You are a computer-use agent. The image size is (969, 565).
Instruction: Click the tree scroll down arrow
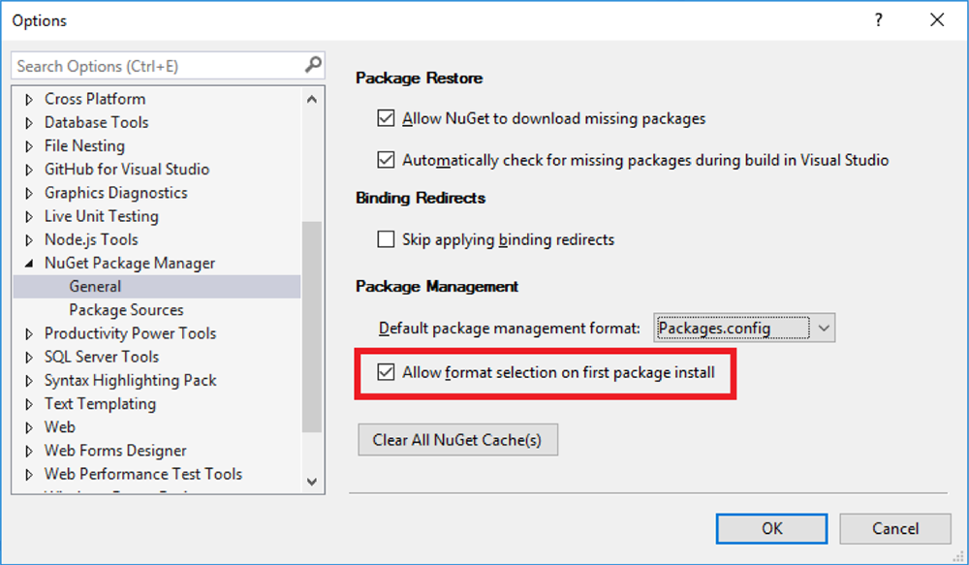tap(311, 482)
